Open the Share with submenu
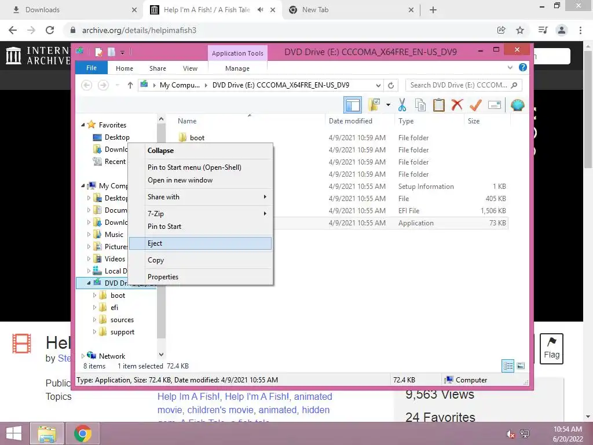 (x=200, y=197)
